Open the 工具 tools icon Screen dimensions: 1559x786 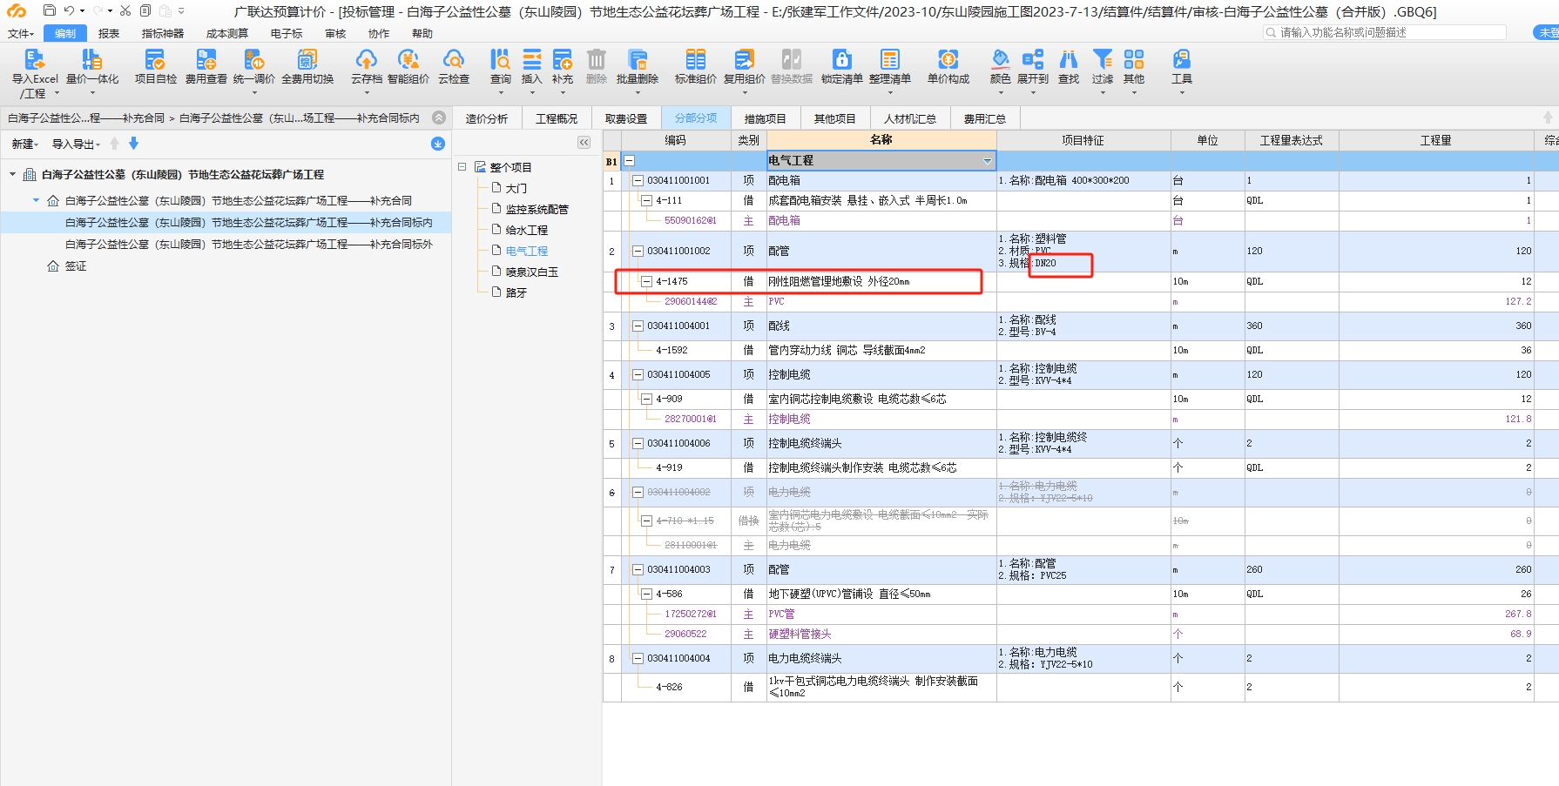(1182, 59)
